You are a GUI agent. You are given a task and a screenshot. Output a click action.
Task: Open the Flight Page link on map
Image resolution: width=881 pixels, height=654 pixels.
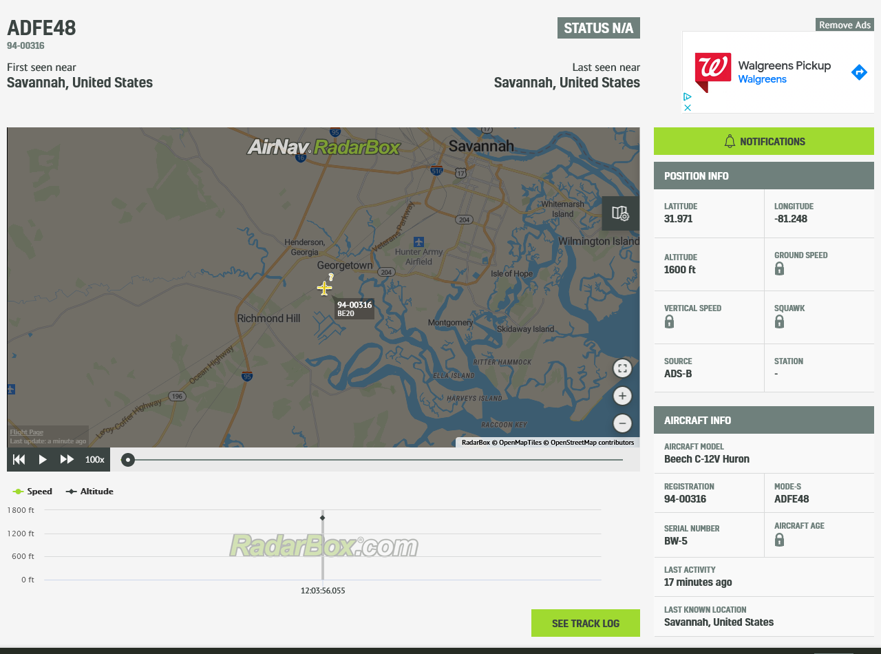click(x=26, y=432)
